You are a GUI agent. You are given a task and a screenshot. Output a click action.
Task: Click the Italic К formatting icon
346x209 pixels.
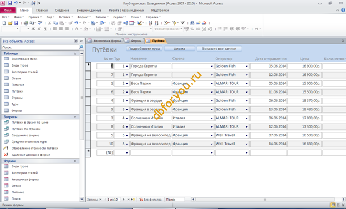click(x=39, y=29)
